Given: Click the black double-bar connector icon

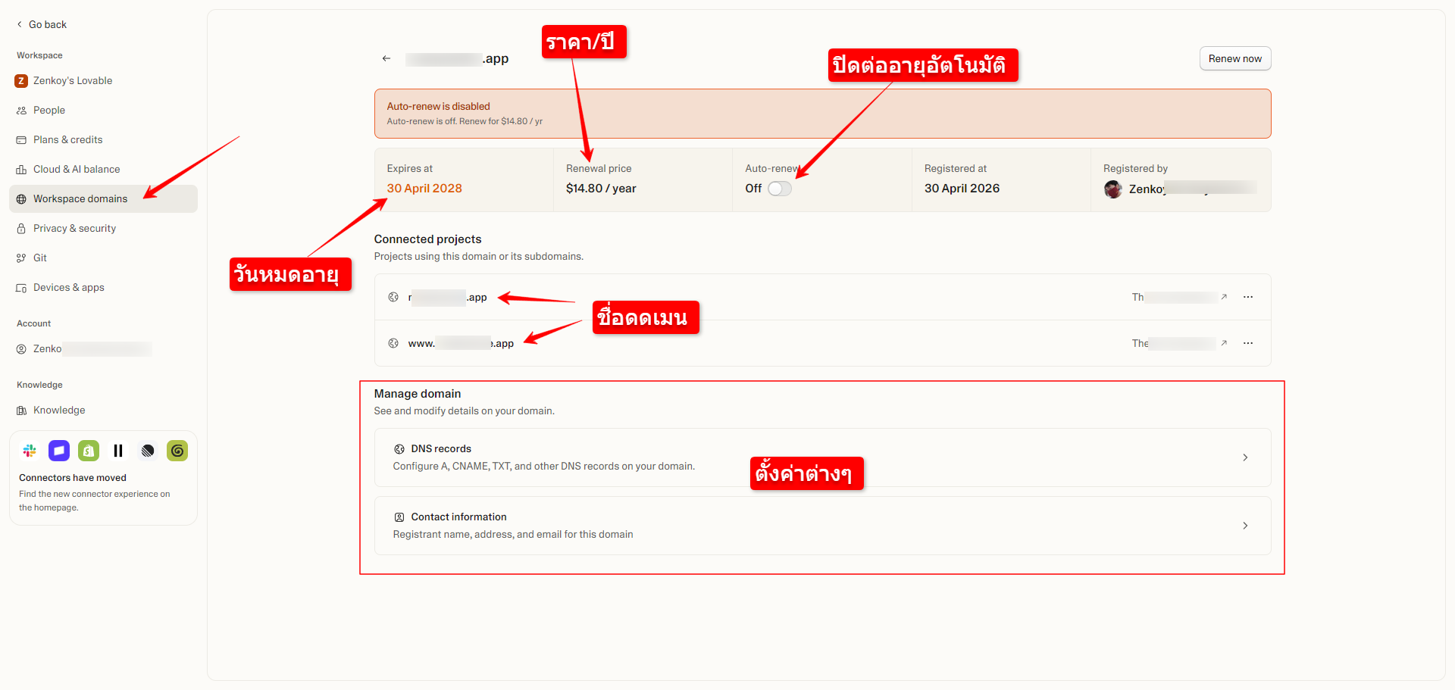Looking at the screenshot, I should [118, 451].
